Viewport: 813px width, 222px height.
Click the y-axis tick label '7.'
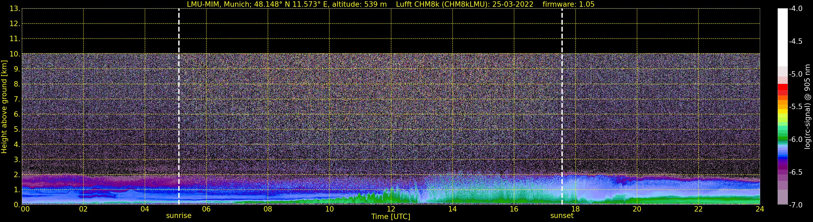tap(17, 99)
